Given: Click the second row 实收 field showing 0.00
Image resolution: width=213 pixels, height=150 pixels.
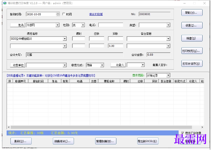Looking at the screenshot, I should point(115,46).
